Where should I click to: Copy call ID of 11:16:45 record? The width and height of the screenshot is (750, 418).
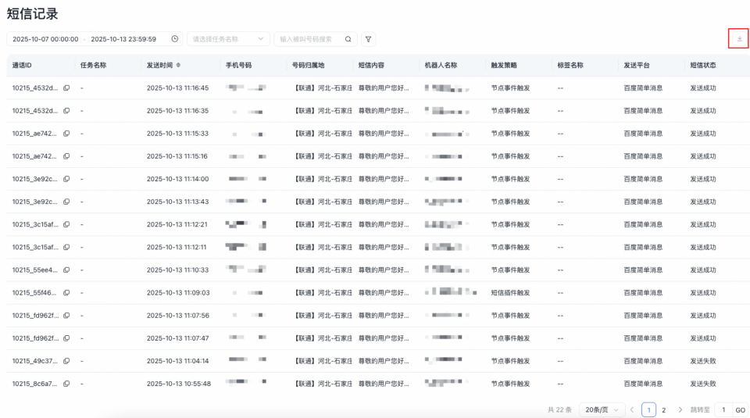click(66, 88)
